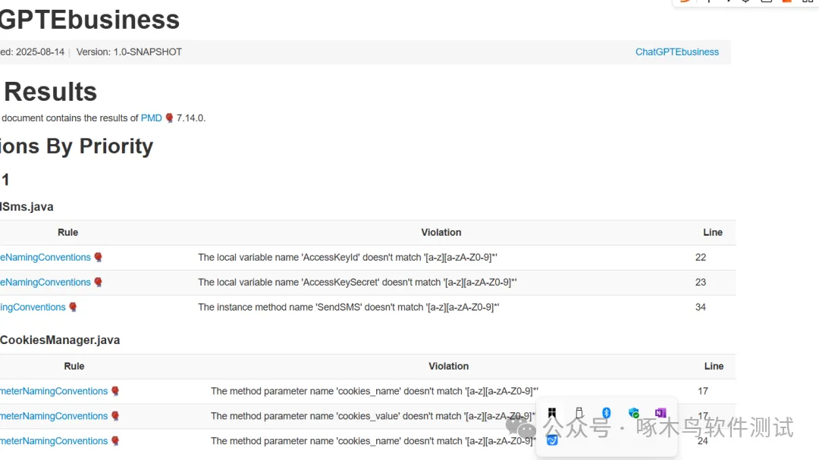The height and width of the screenshot is (460, 819).
Task: Open the NamingConventions rule link for 'AccessKeyId'
Action: point(45,258)
